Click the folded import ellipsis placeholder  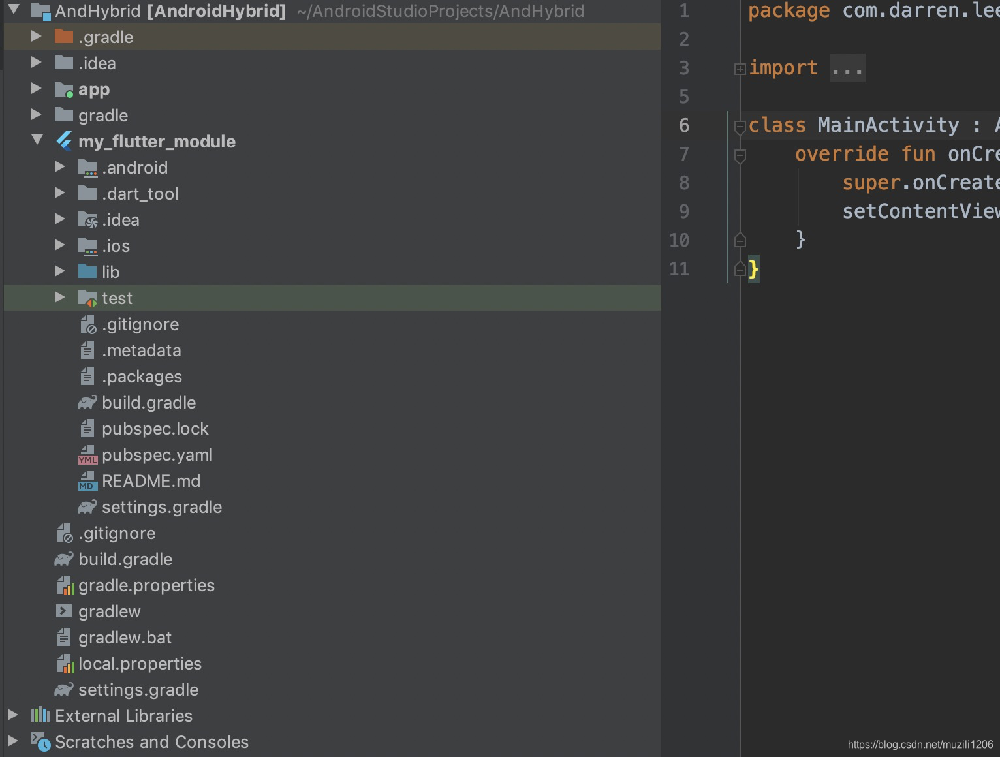coord(847,68)
